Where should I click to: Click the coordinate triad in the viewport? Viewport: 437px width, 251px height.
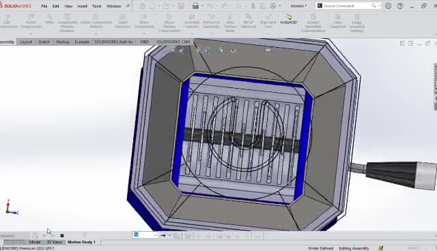tap(12, 207)
